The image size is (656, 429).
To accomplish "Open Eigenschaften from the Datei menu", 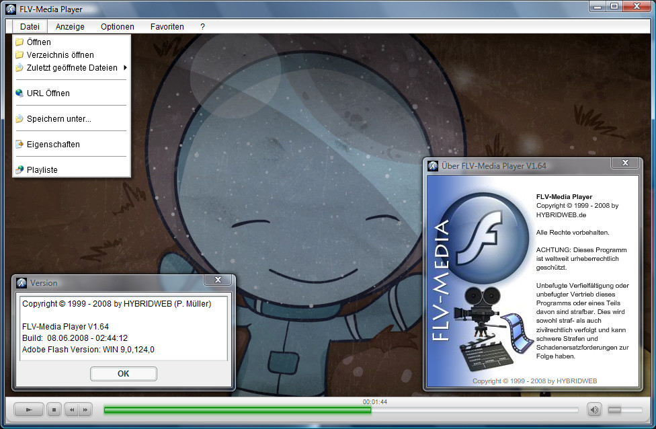I will (x=71, y=145).
